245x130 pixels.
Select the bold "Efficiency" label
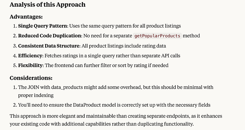[30, 56]
